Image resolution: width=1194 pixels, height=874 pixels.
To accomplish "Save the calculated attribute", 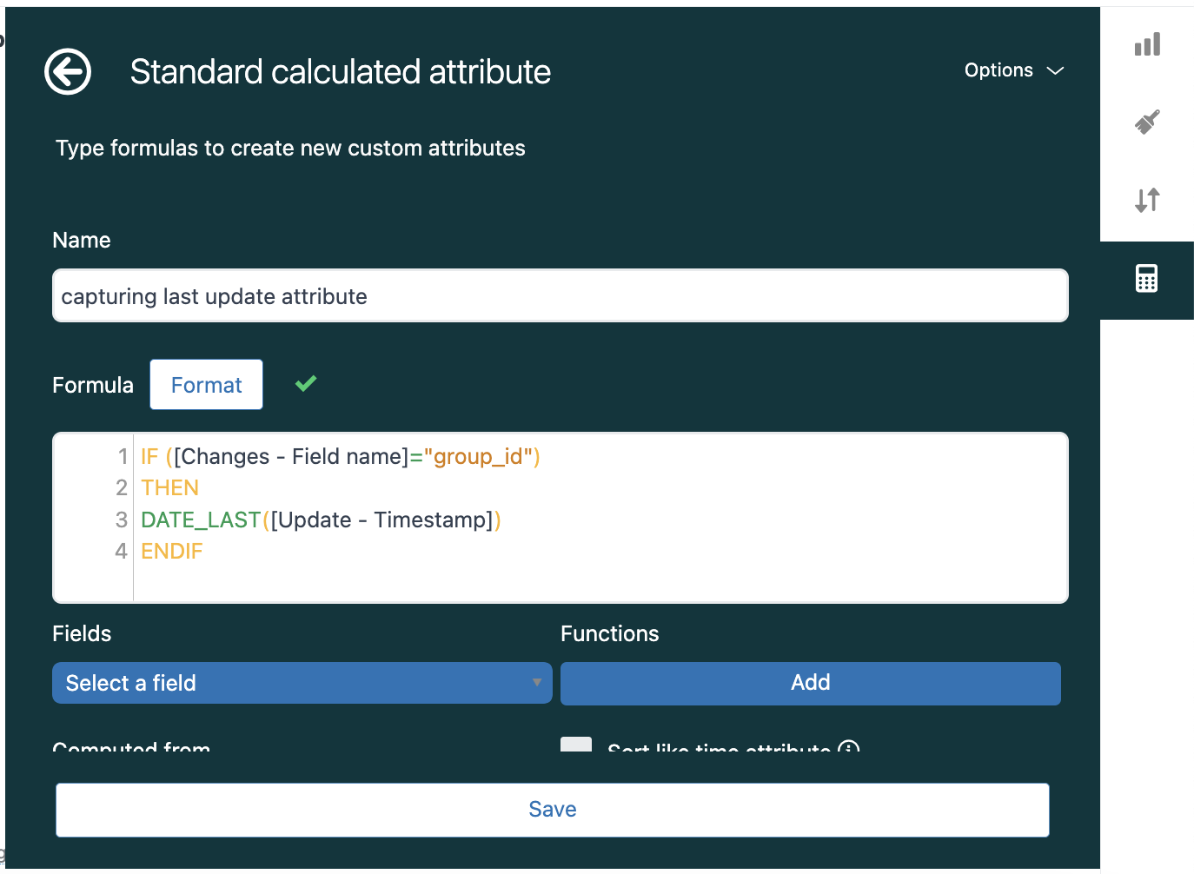I will click(x=553, y=810).
